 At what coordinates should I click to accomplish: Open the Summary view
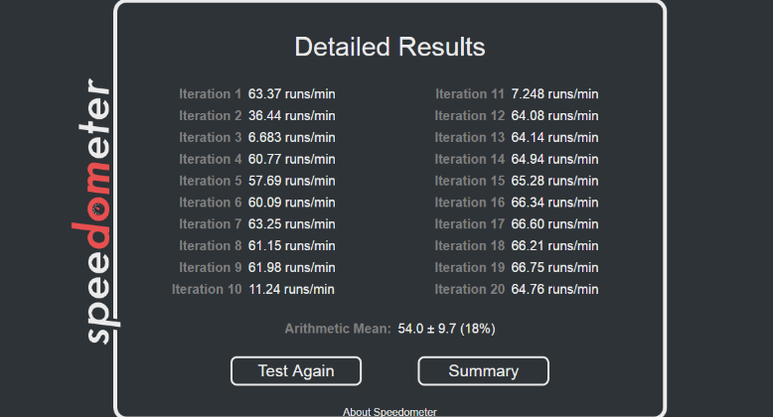tap(483, 370)
